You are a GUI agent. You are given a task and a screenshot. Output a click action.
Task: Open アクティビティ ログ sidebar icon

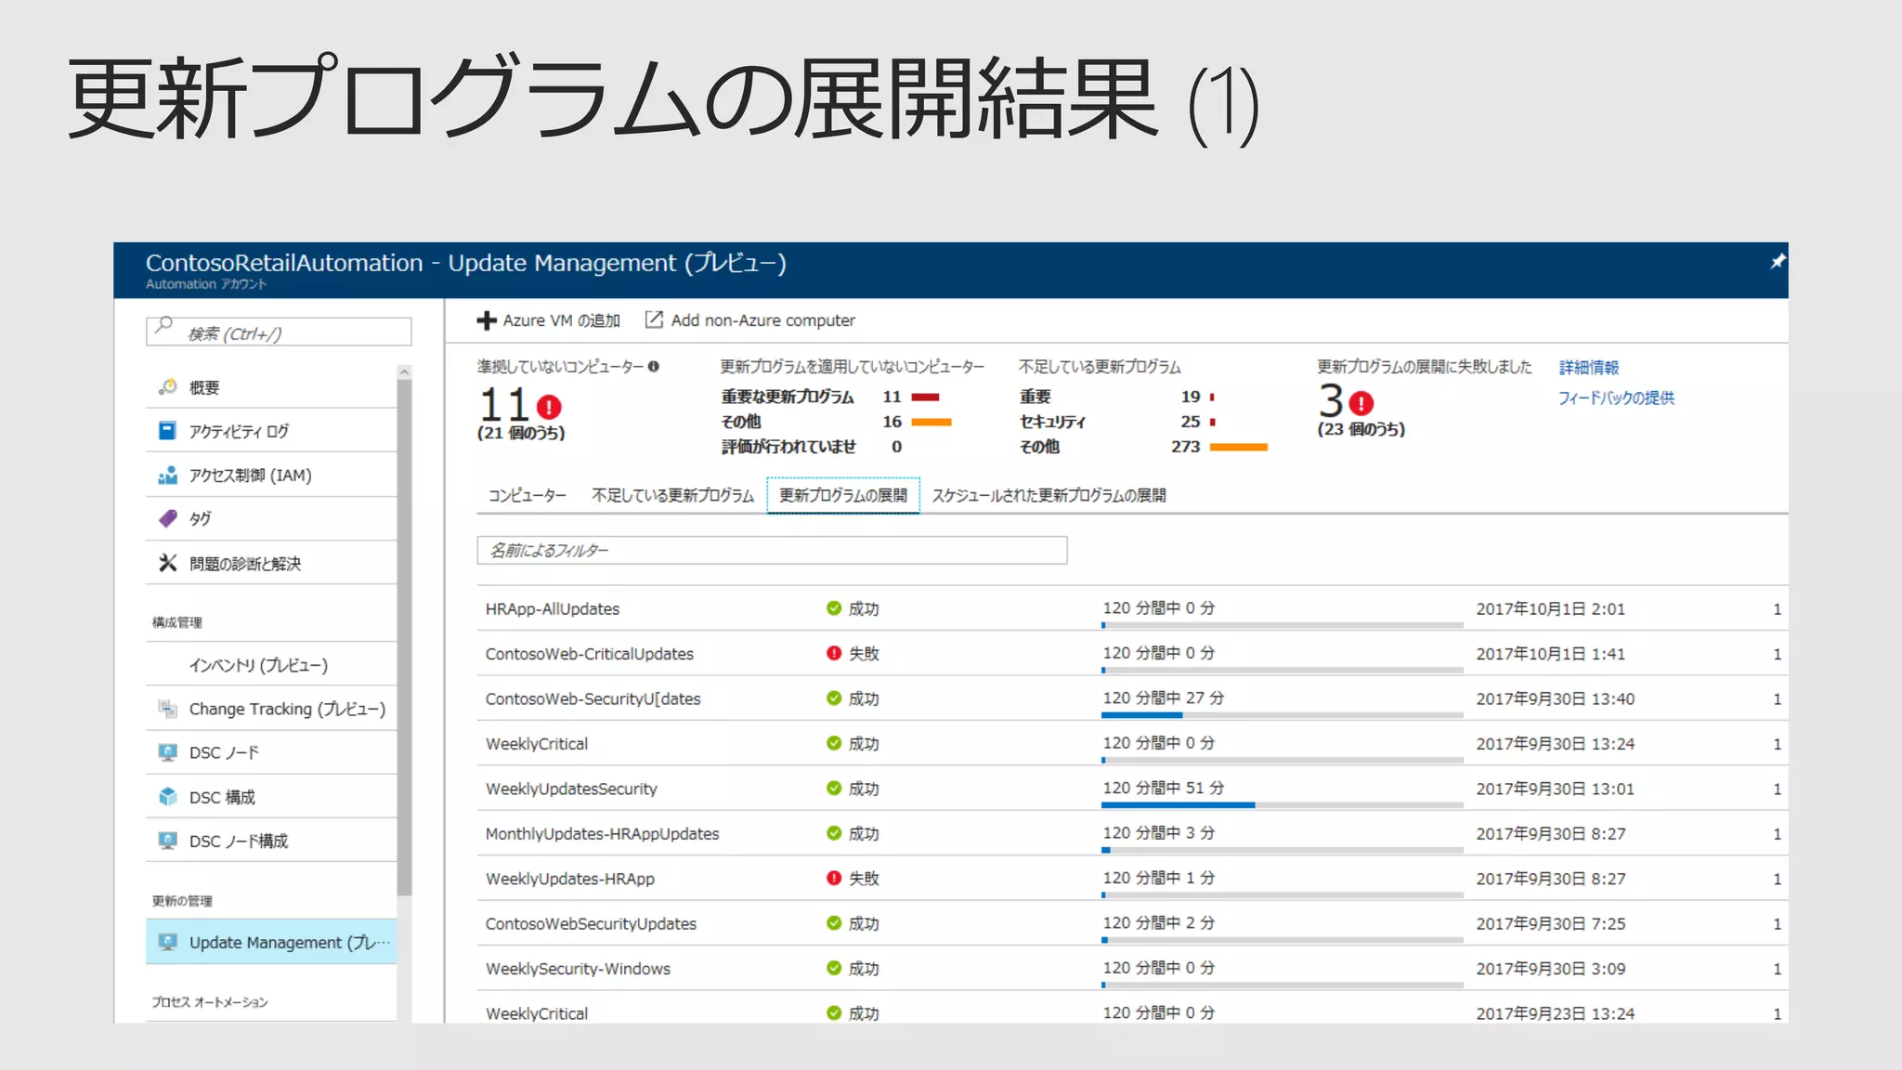(168, 431)
